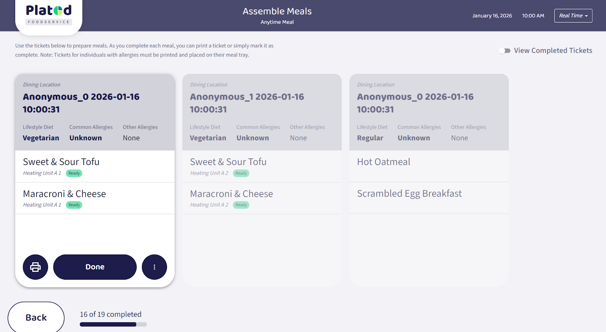This screenshot has height=332, width=606.
Task: Click the Assemble Meals page title
Action: point(277,11)
